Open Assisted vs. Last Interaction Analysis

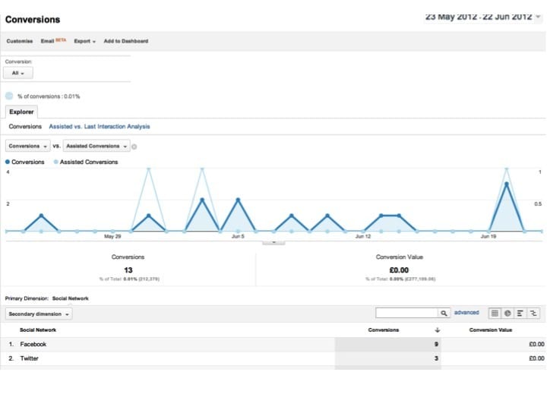coord(99,127)
